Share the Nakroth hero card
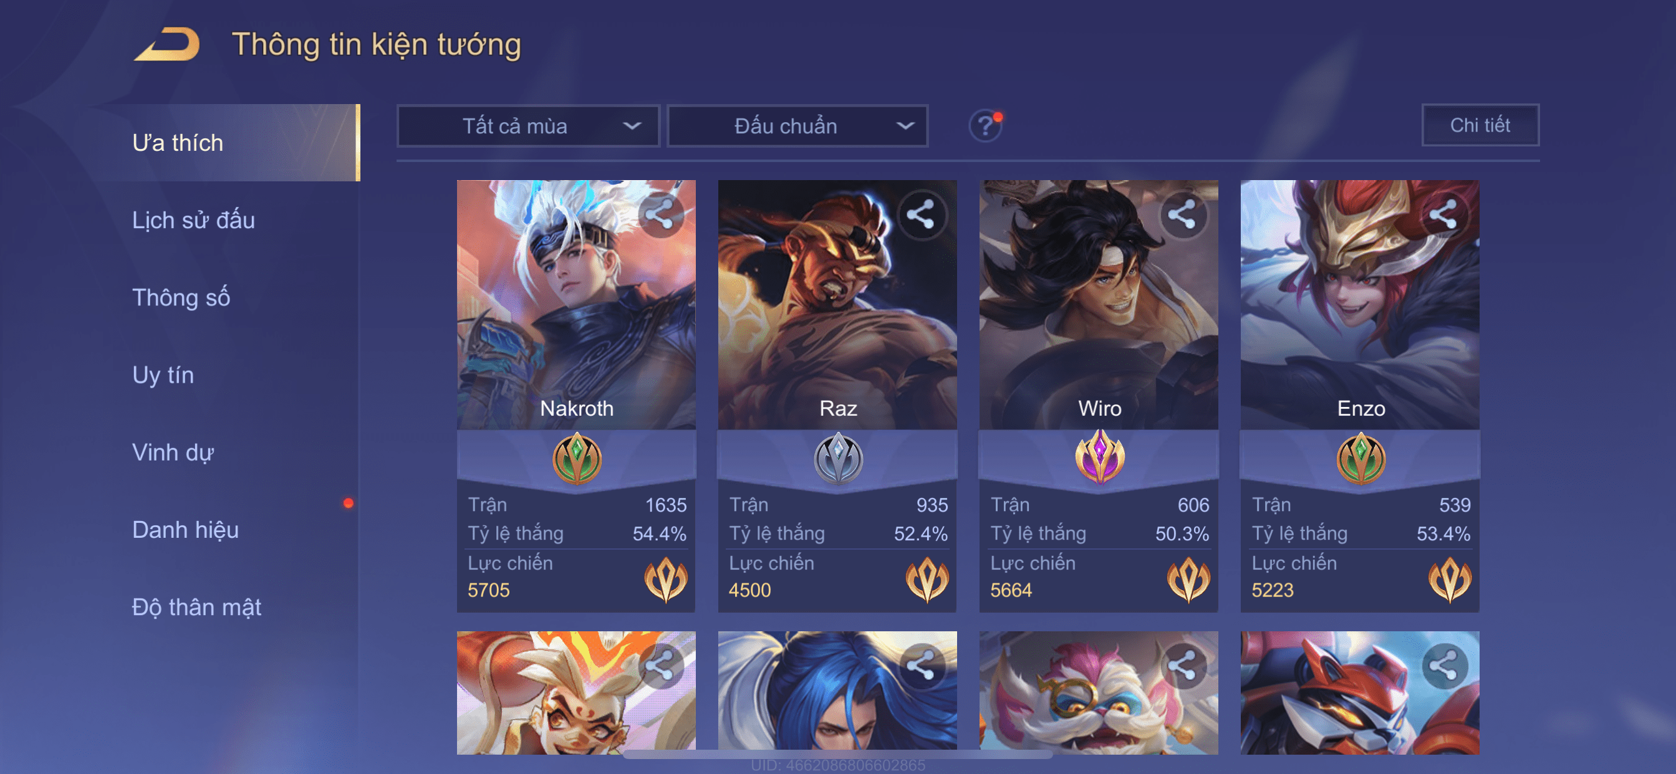1676x774 pixels. [660, 214]
